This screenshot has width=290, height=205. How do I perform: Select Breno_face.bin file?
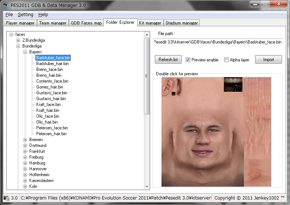[49, 69]
